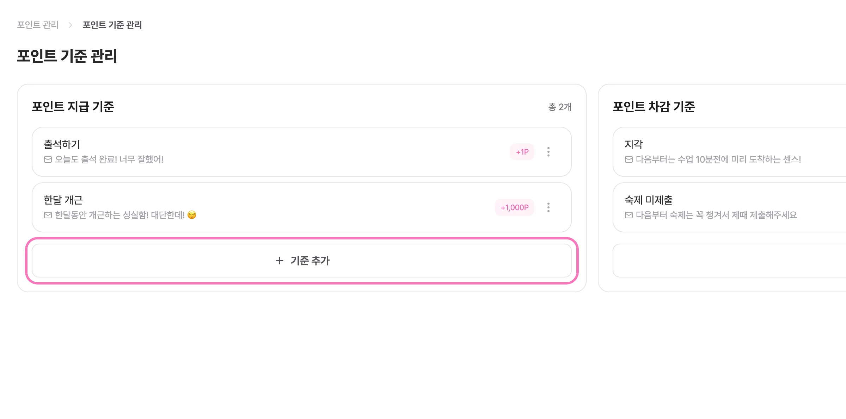Click the envelope icon under 출석하기
Viewport: 846px width, 419px height.
click(x=48, y=160)
